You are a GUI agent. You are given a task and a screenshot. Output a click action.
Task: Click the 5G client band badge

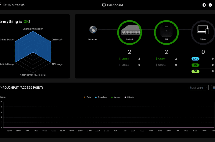coord(195,65)
